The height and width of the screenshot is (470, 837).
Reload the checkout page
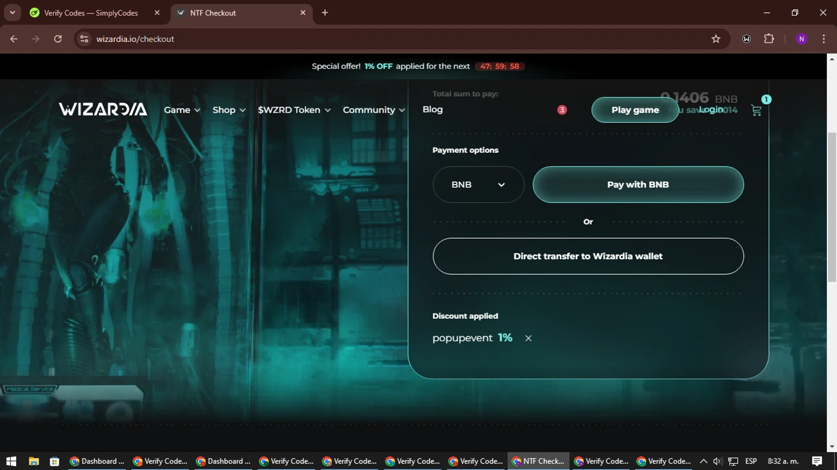(x=57, y=39)
